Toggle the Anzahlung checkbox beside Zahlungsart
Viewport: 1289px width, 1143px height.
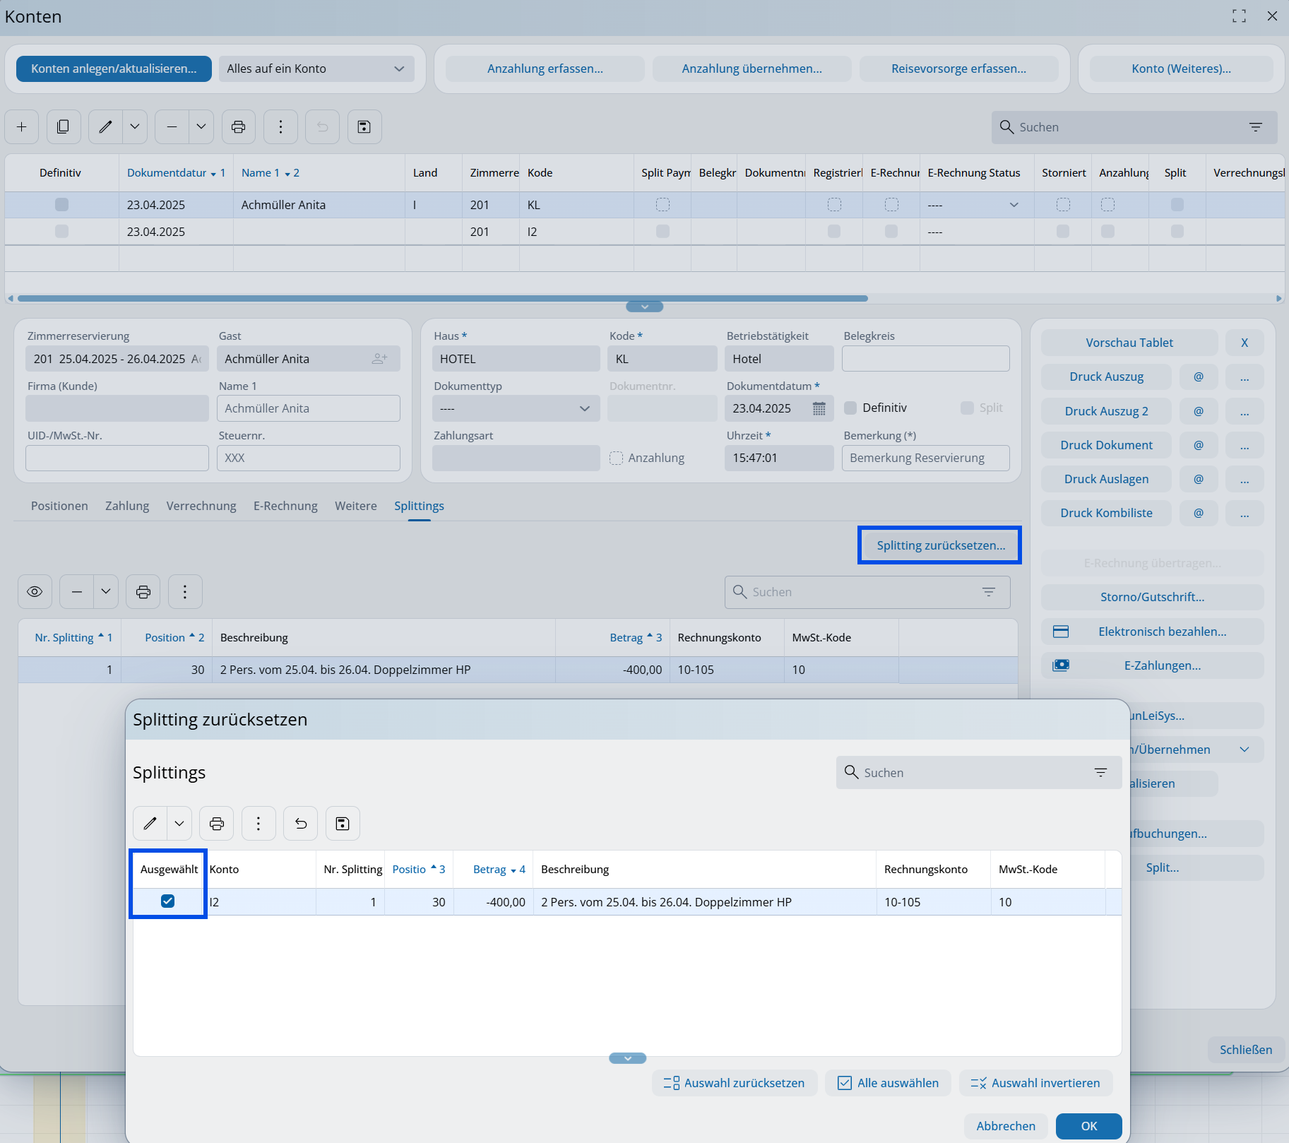[x=617, y=458]
